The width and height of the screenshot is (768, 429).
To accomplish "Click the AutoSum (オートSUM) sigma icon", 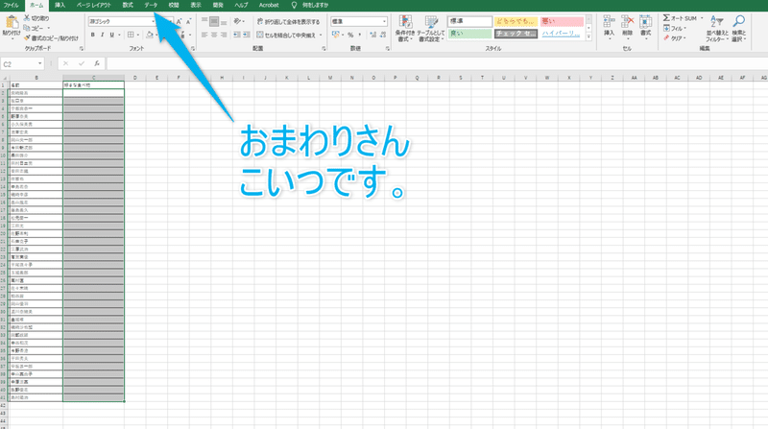I will (x=666, y=18).
